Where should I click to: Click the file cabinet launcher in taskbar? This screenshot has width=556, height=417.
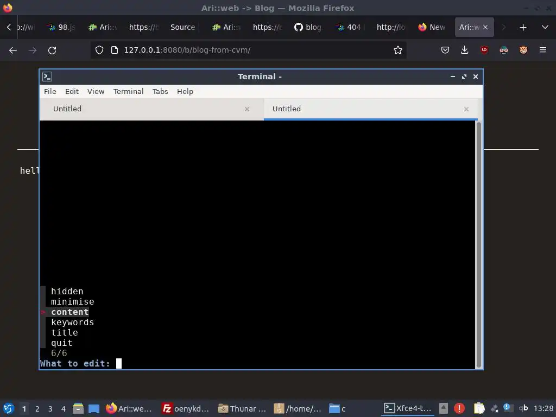[78, 408]
